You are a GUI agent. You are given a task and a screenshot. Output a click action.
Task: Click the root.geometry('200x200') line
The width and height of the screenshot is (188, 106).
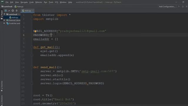tap(54, 103)
